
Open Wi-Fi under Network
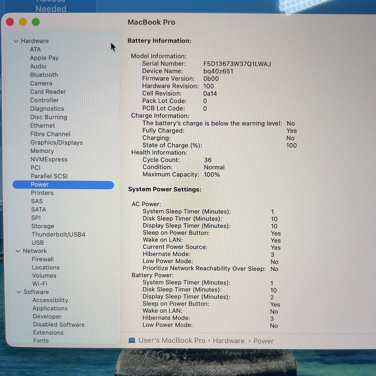[40, 284]
